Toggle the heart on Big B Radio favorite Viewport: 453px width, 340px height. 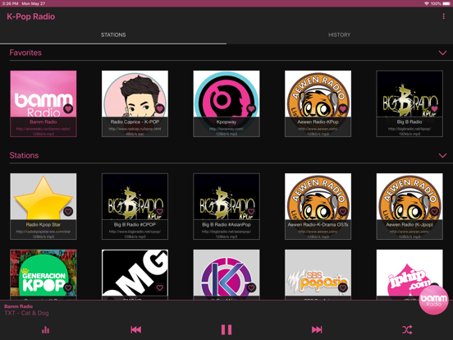tap(434, 108)
